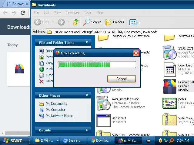The width and height of the screenshot is (194, 145).
Task: Close the Chrome tab
Action: [x=27, y=4]
